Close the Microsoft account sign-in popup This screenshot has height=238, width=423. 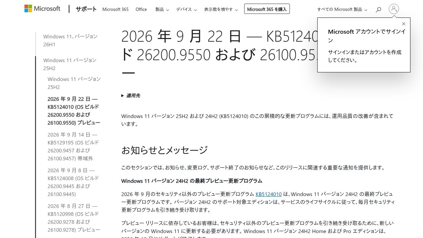tap(404, 24)
